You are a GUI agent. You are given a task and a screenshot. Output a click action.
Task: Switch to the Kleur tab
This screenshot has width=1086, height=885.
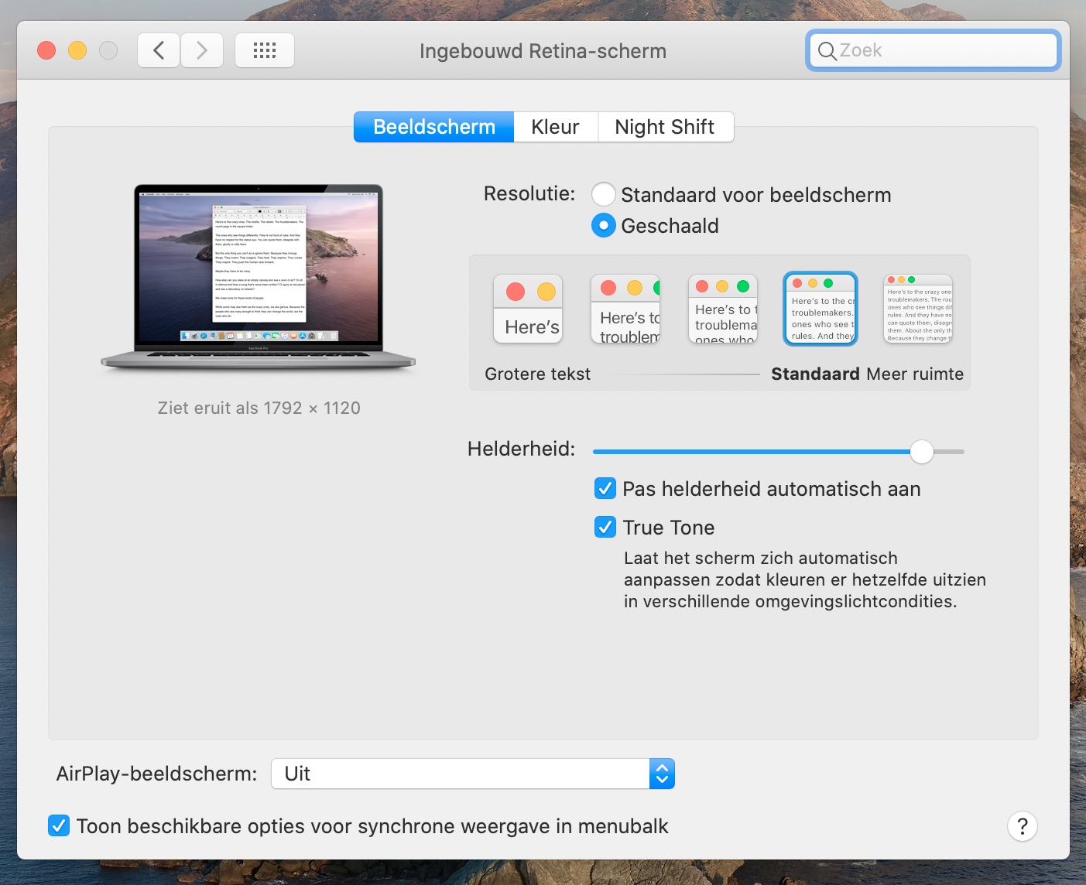point(555,127)
